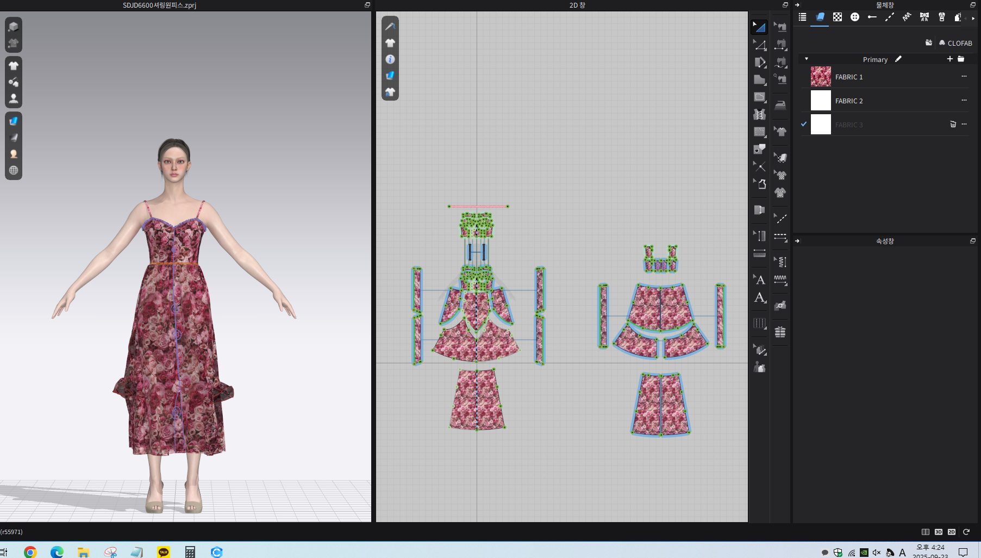Select the floral FABRIC 1 swatch
The width and height of the screenshot is (981, 558).
821,77
